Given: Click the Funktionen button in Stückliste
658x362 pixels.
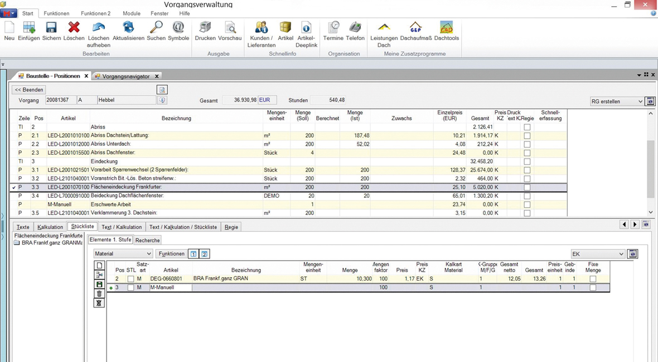Looking at the screenshot, I should tap(171, 254).
